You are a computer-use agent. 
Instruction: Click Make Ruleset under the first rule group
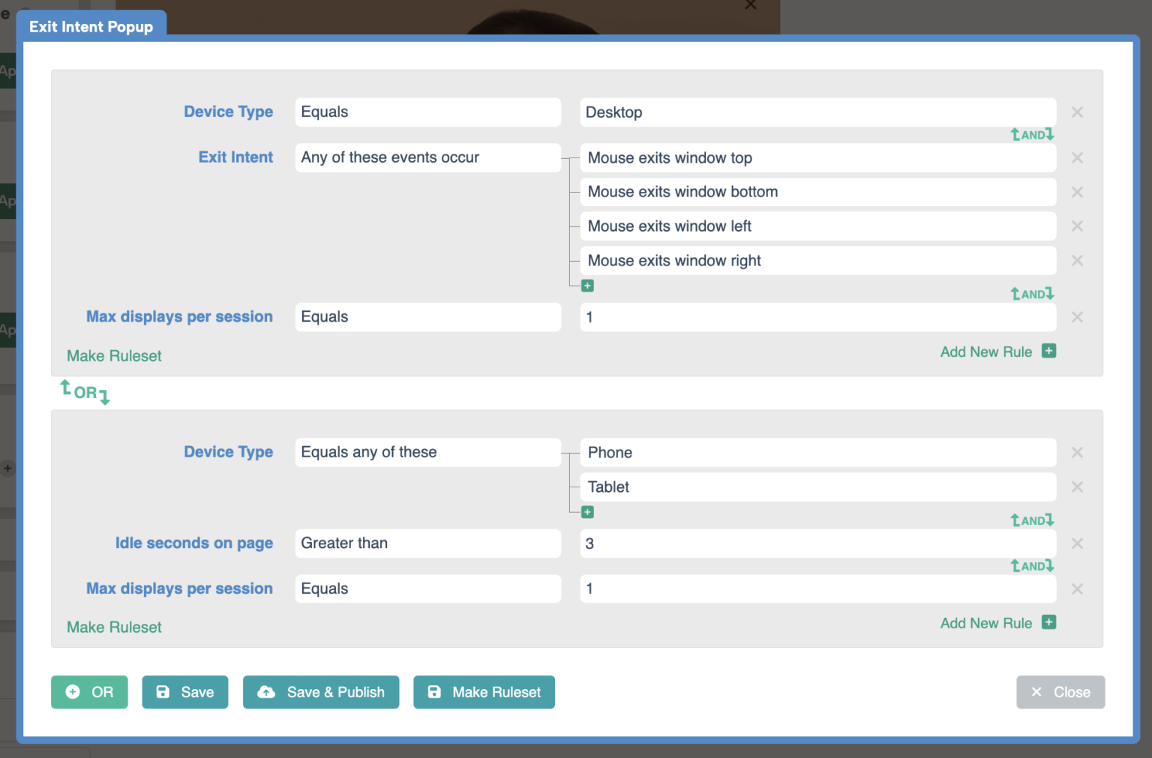(x=114, y=355)
